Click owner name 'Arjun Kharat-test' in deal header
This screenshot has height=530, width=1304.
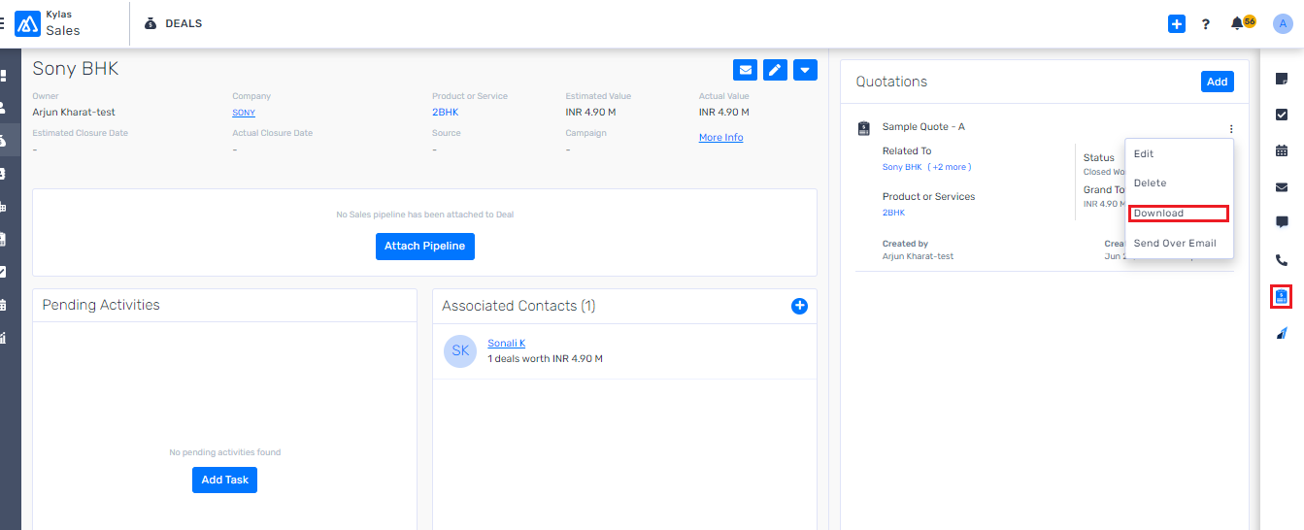point(74,113)
